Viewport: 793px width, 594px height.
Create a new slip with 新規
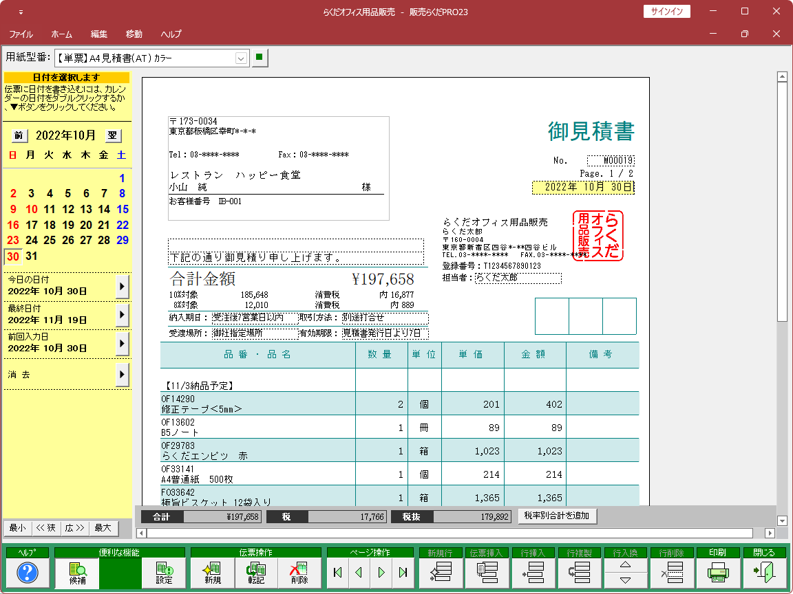213,573
